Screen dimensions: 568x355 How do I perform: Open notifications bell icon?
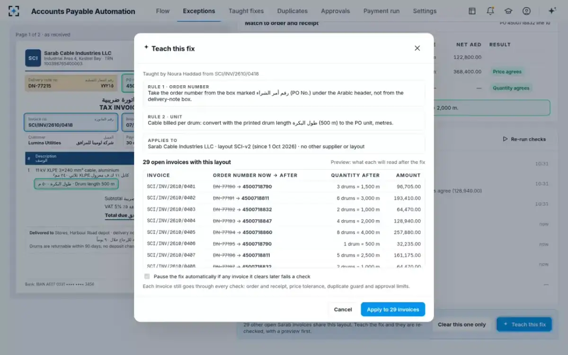pos(490,11)
